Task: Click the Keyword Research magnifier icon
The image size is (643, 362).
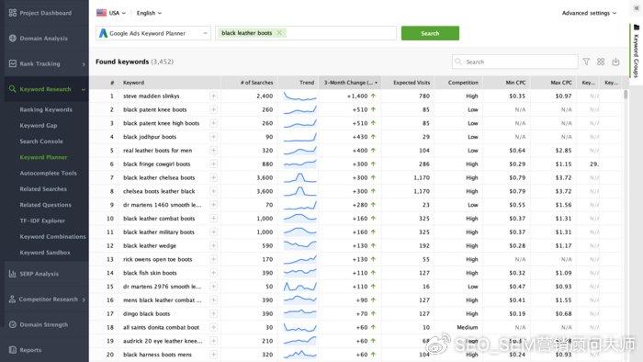Action: click(13, 89)
